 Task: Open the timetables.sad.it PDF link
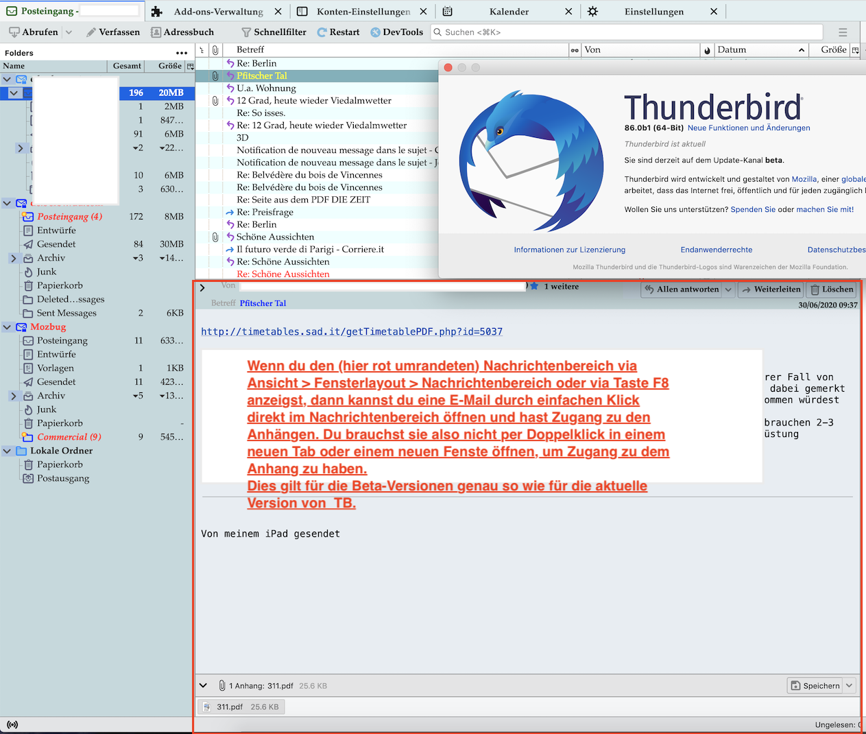click(352, 331)
